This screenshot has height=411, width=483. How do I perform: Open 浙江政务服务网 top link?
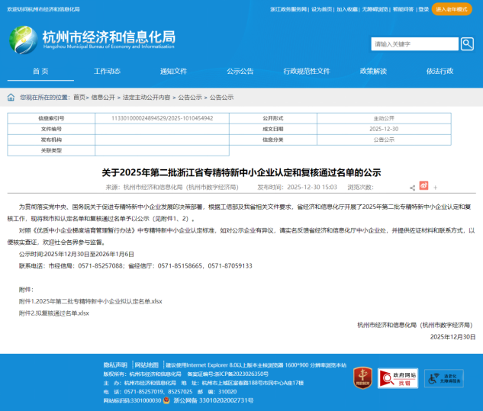click(288, 9)
